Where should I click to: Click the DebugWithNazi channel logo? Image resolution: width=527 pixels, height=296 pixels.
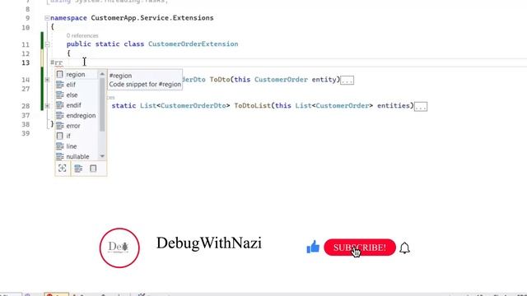(119, 247)
